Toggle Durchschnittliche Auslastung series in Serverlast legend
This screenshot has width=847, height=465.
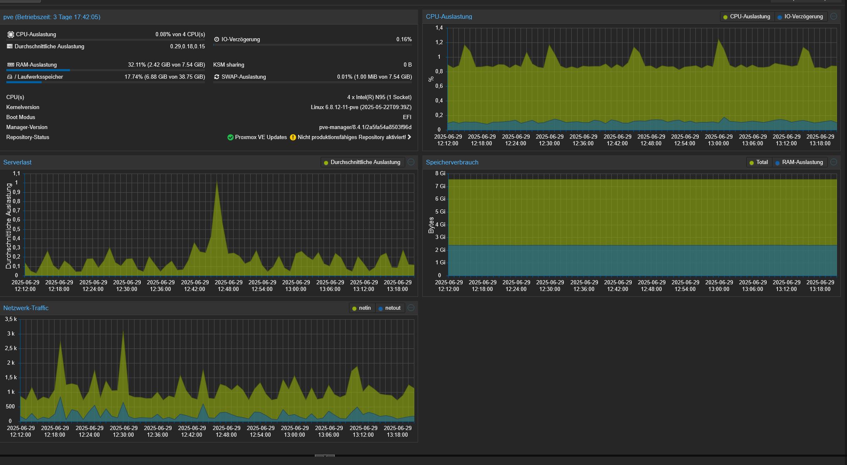pyautogui.click(x=362, y=162)
